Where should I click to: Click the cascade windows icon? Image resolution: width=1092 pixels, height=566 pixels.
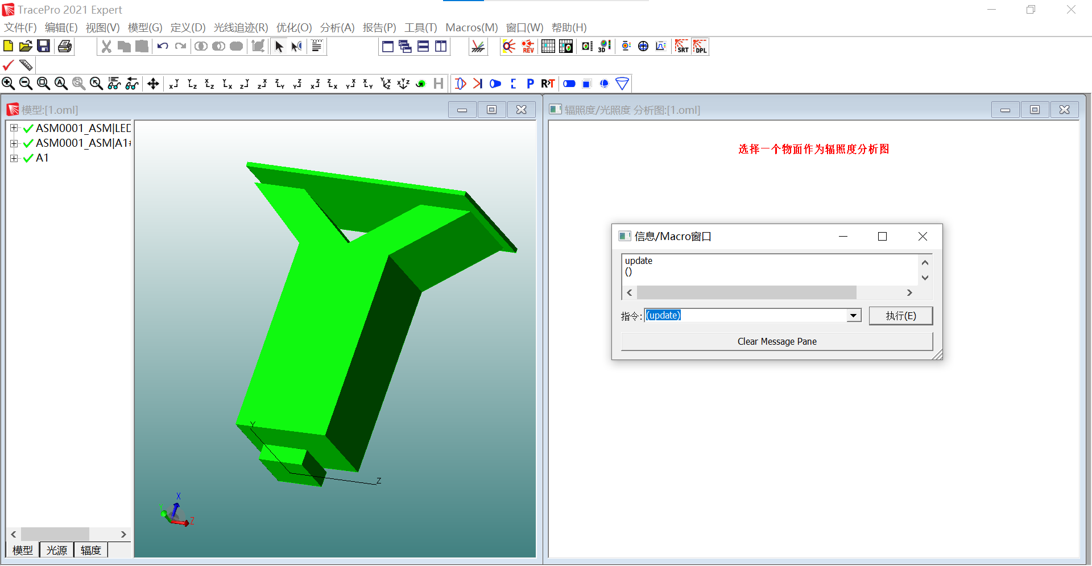[405, 46]
